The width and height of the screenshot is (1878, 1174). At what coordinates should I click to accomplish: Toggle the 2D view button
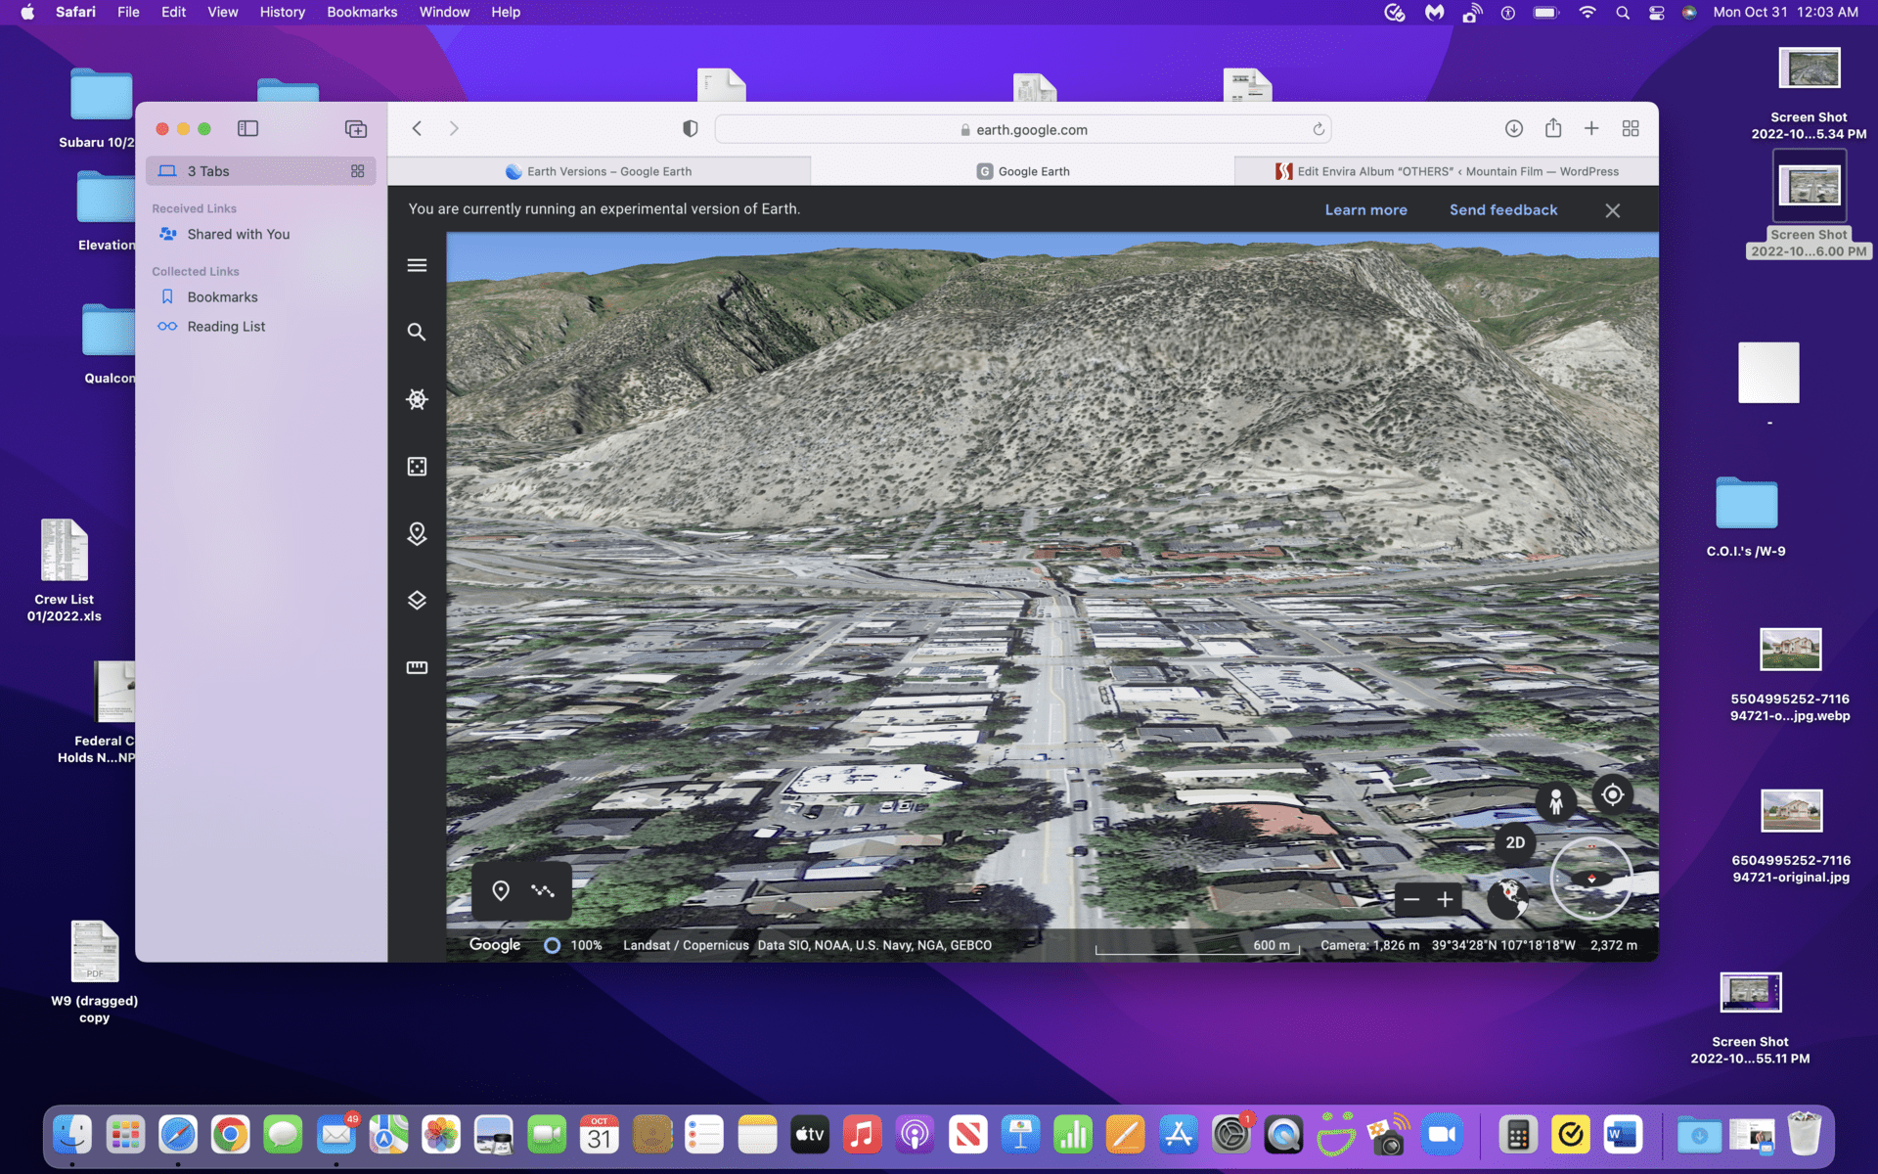pos(1515,842)
